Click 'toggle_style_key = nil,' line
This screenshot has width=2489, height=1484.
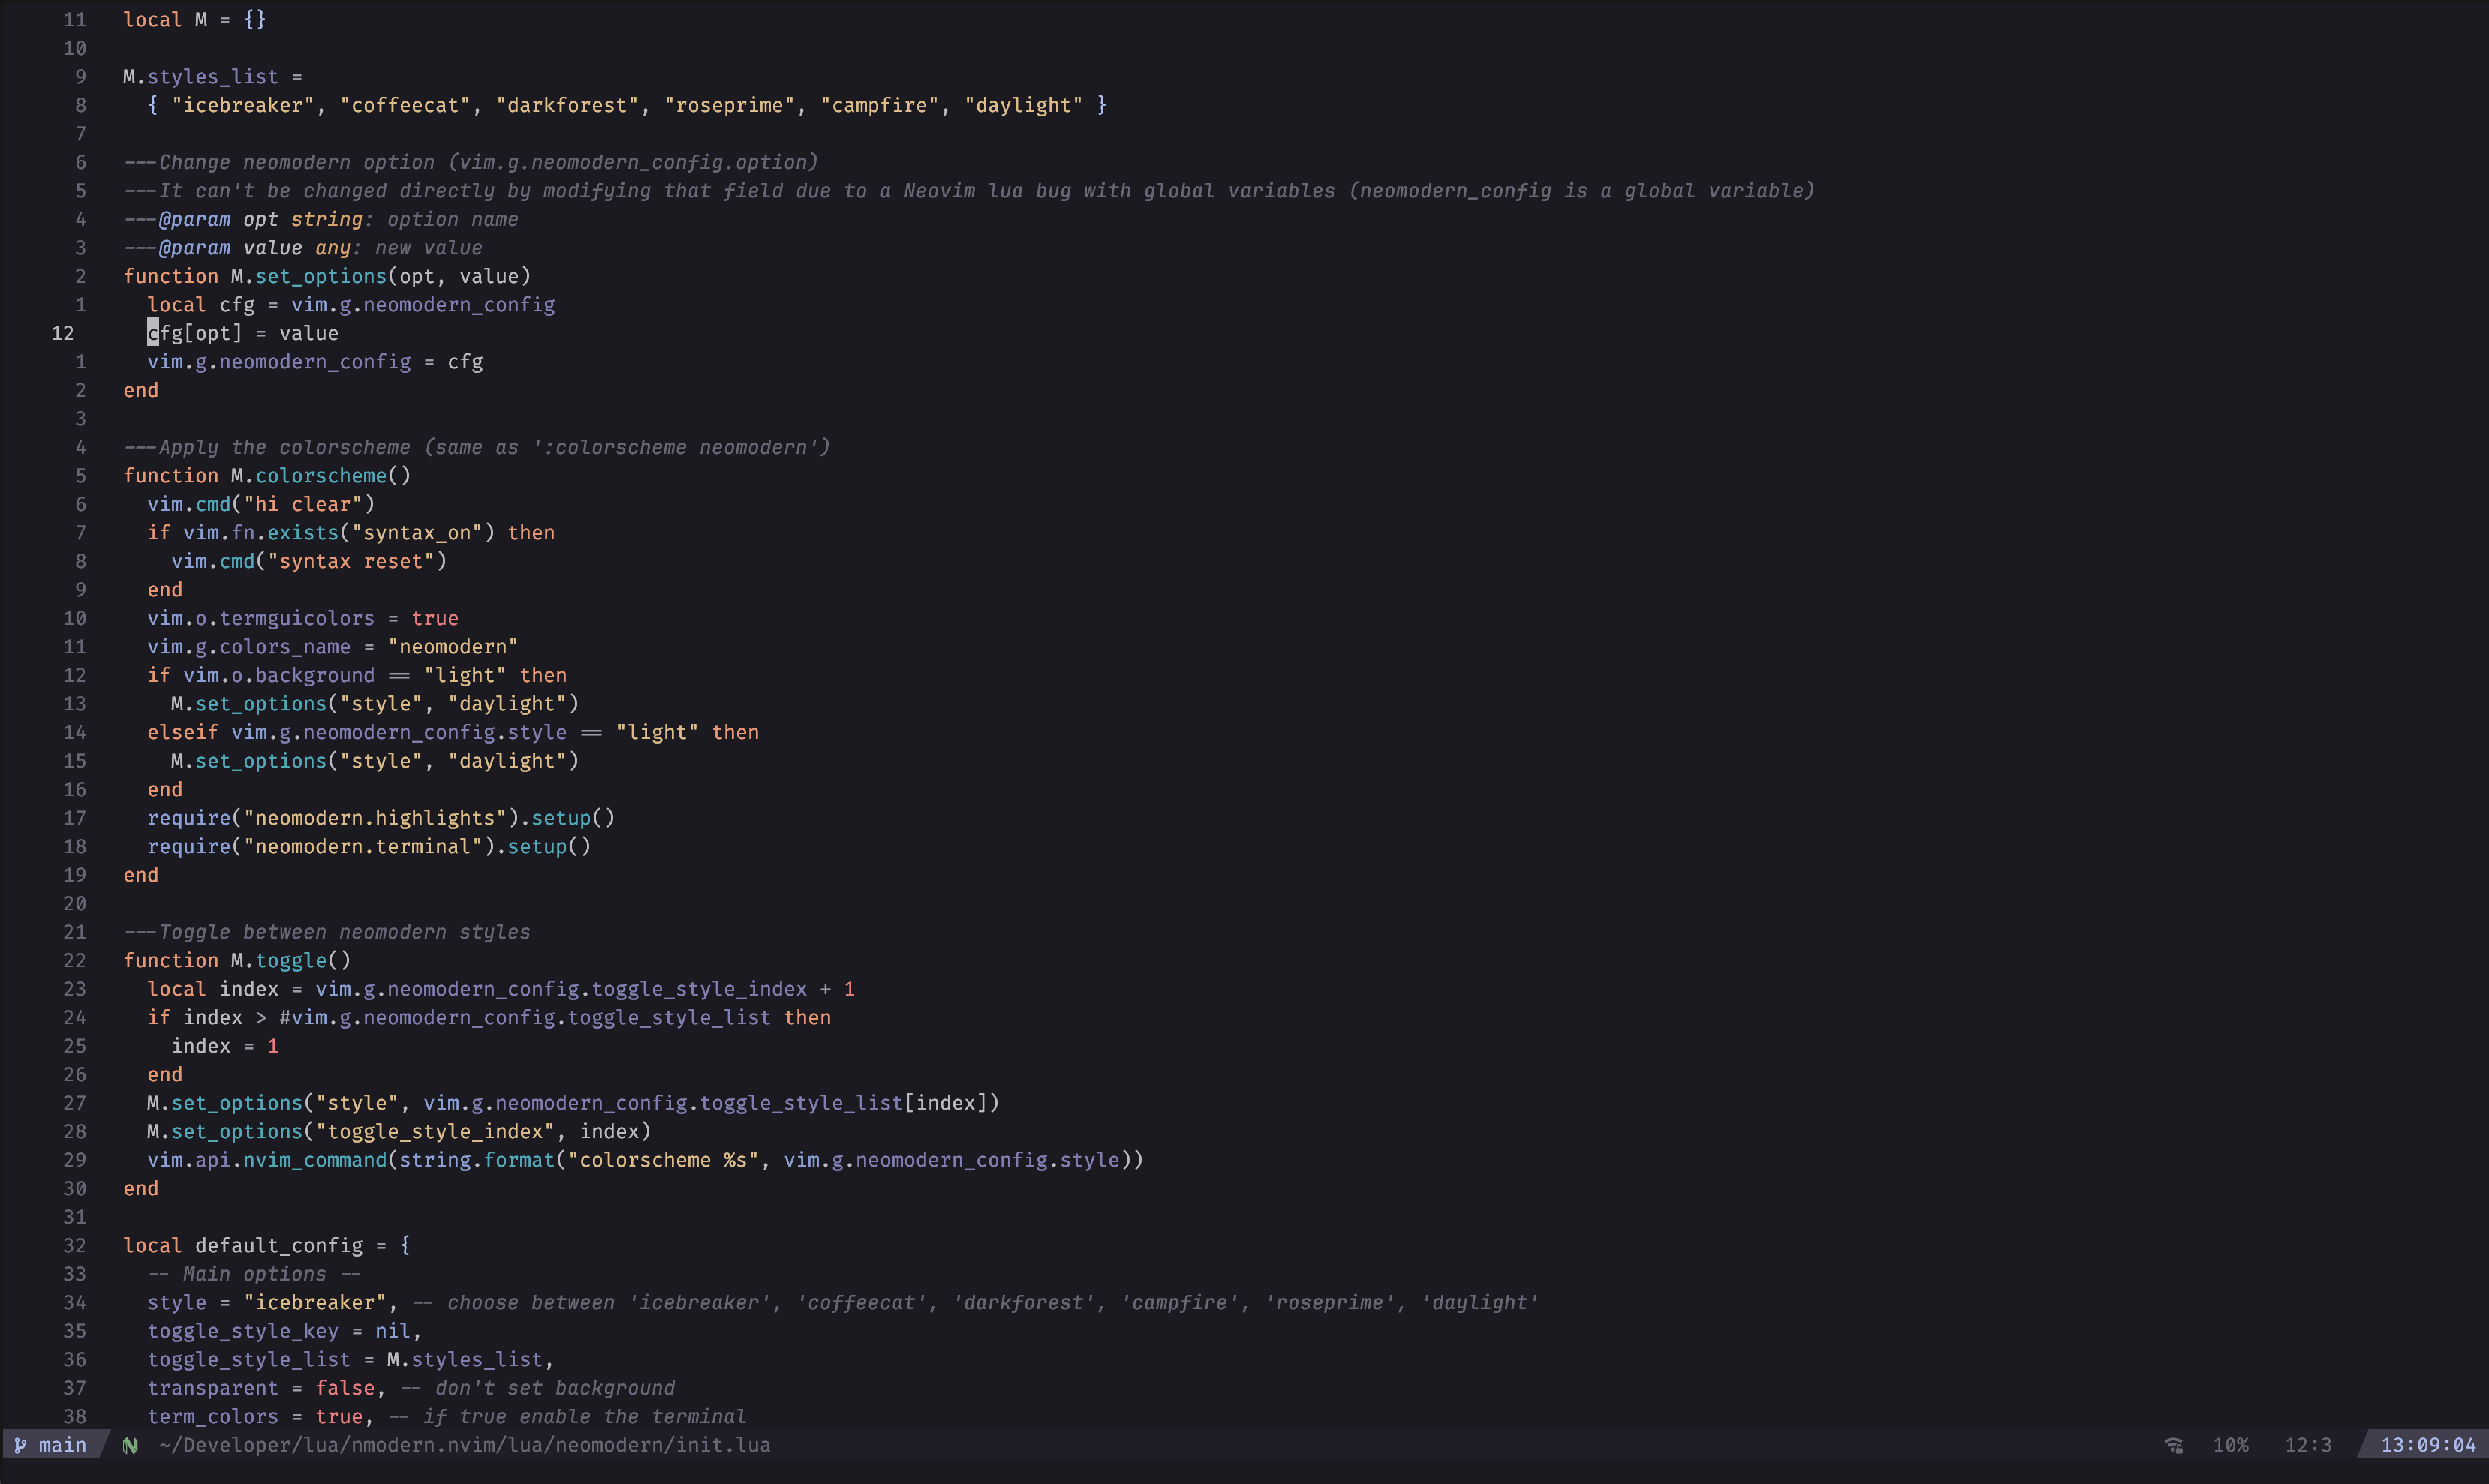click(285, 1330)
